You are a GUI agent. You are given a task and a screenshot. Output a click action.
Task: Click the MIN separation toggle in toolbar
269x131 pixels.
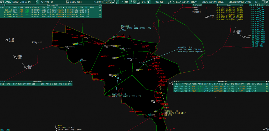(127, 2)
